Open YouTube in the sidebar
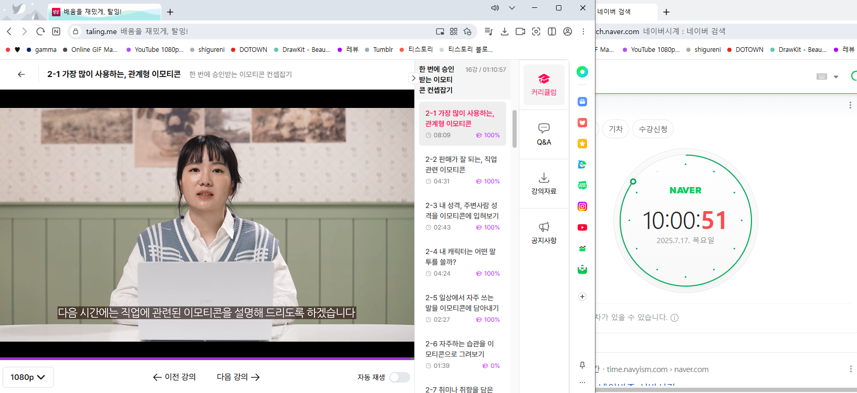The height and width of the screenshot is (393, 857). pyautogui.click(x=582, y=227)
